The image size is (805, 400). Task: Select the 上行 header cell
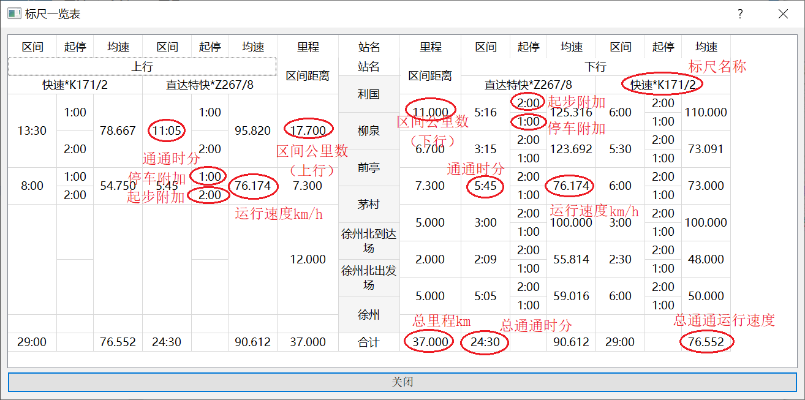point(142,67)
